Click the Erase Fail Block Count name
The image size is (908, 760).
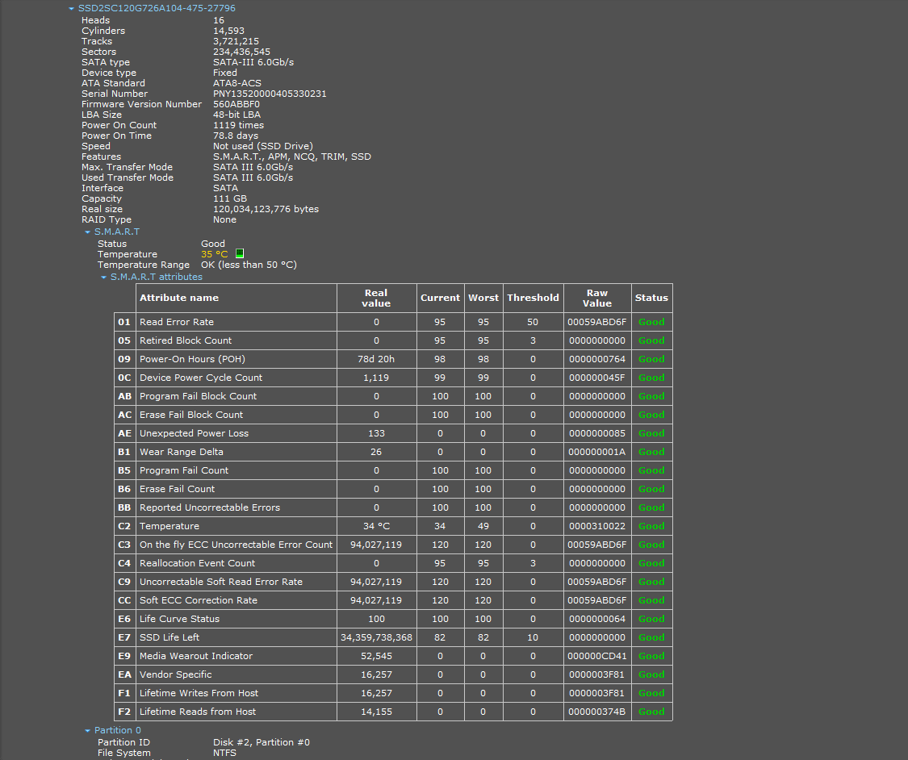[x=191, y=415]
